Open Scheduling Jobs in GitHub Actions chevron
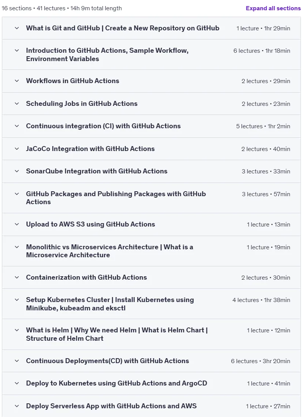Viewport: 302px width, 417px height. (17, 104)
